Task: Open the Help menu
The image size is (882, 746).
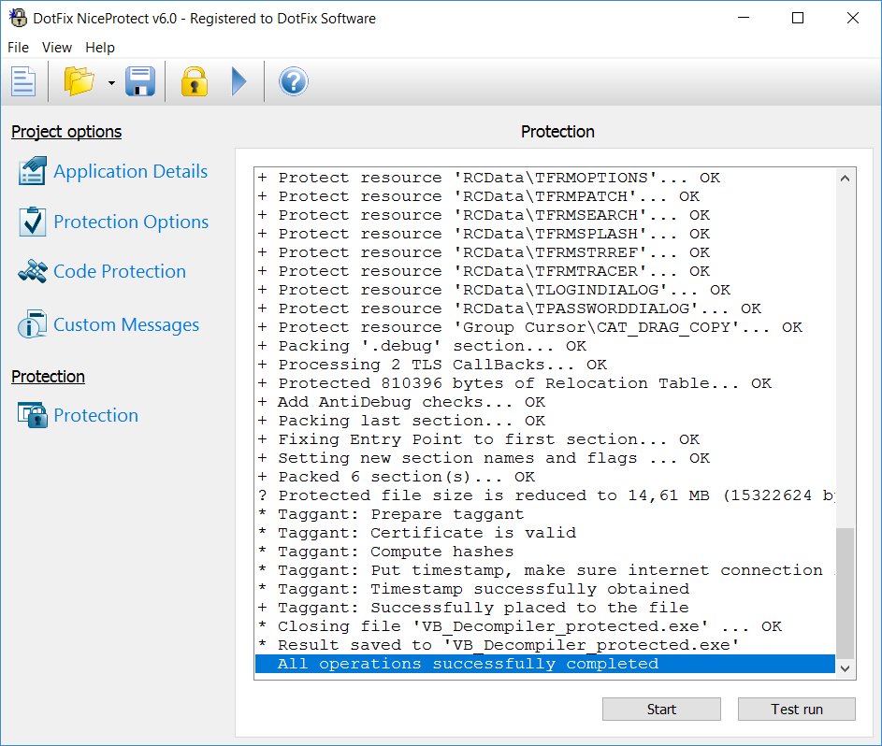Action: click(100, 48)
